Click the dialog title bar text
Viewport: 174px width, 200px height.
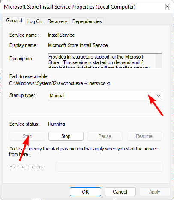click(x=69, y=7)
